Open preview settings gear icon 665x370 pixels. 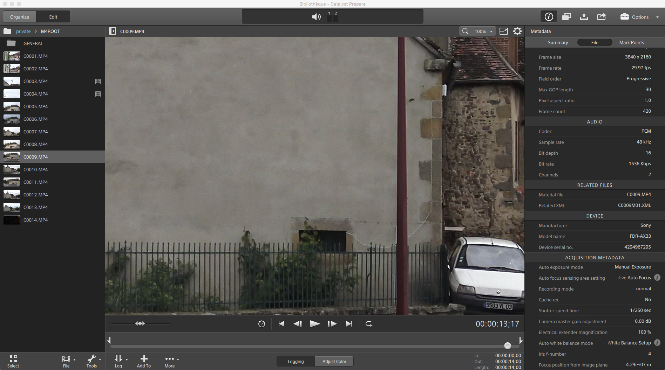517,31
